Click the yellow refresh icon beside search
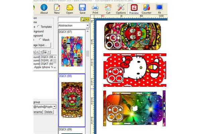Viewport: 201px width, 134px height. pyautogui.click(x=87, y=19)
